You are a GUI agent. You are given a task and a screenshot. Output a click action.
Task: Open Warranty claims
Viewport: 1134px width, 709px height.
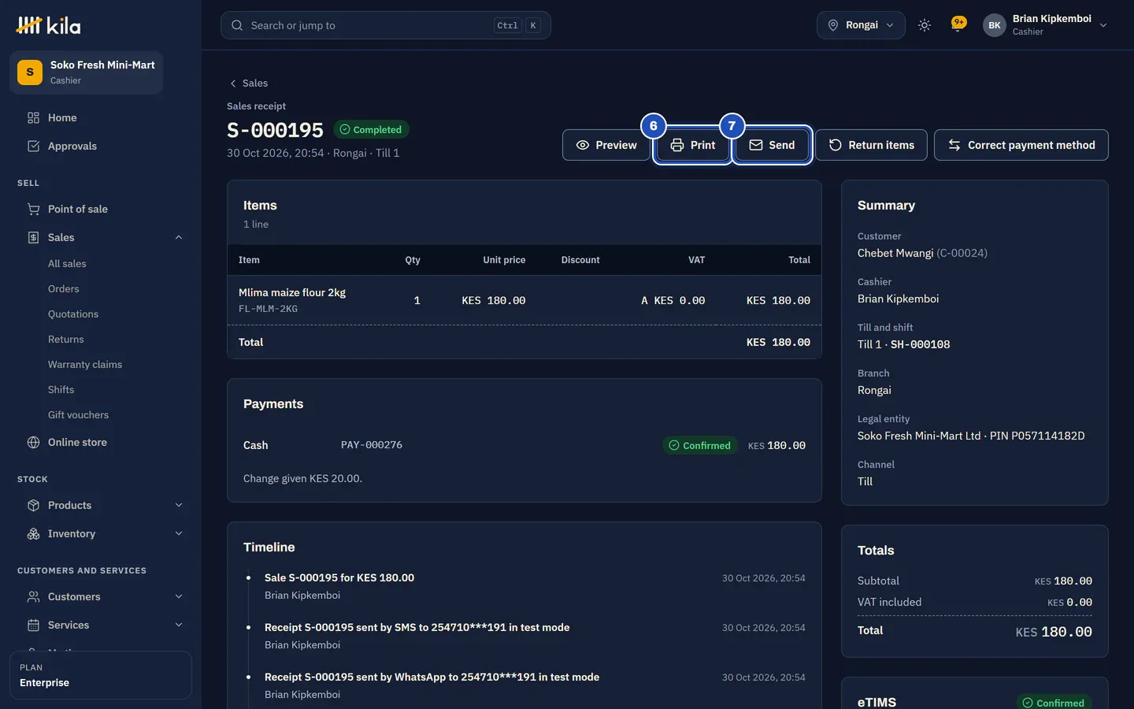[x=85, y=365]
